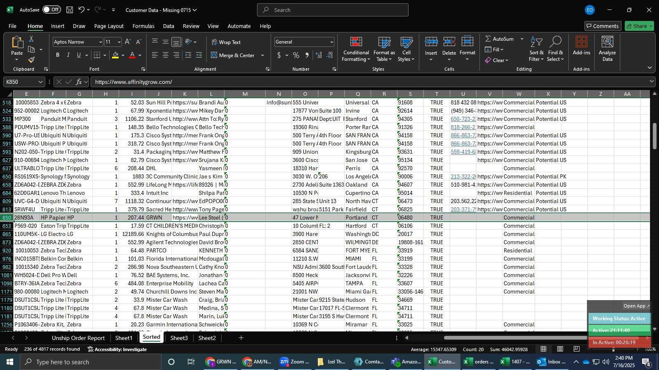
Task: Apply Comma Style format
Action: [x=307, y=55]
